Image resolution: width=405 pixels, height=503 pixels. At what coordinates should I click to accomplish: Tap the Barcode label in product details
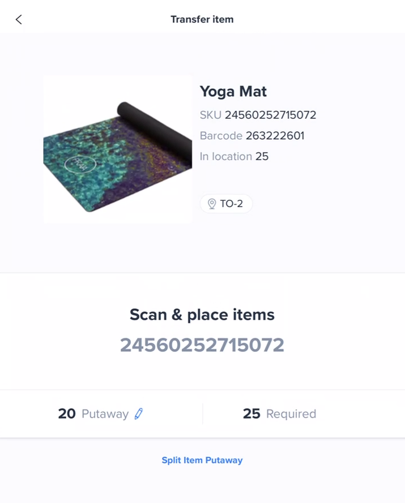click(x=221, y=136)
